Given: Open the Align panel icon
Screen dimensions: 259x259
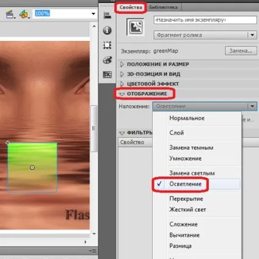Looking at the screenshot, I should [107, 15].
